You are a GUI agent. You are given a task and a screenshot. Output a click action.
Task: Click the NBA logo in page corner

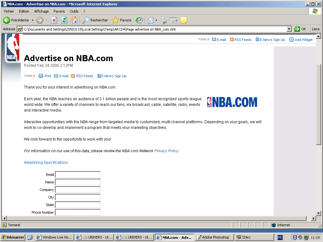13,48
